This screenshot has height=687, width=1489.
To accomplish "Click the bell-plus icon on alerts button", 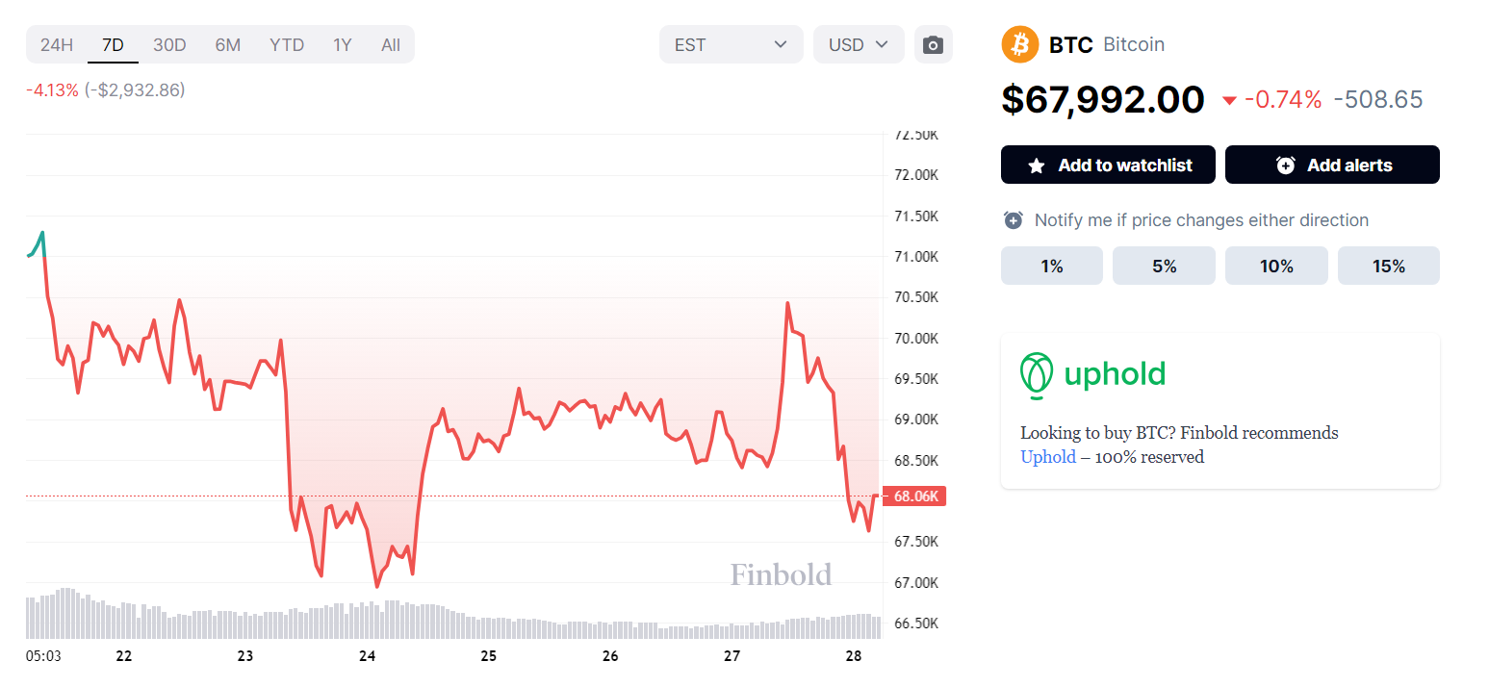I will (x=1285, y=165).
